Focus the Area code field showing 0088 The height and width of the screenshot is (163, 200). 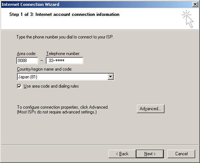click(x=27, y=60)
